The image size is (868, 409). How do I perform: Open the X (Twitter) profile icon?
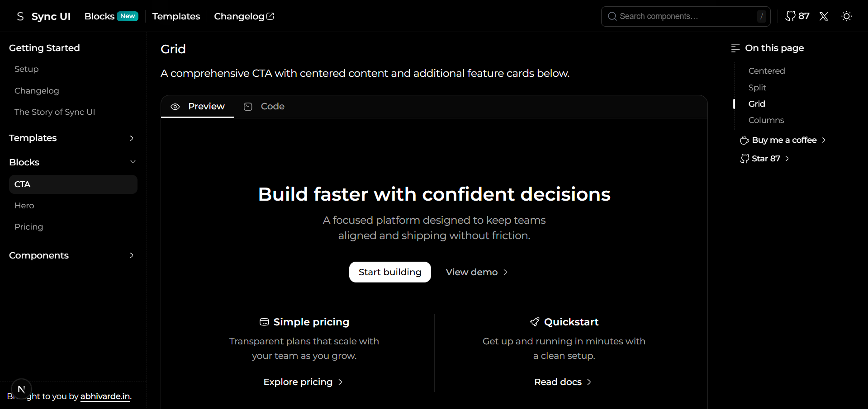(823, 16)
